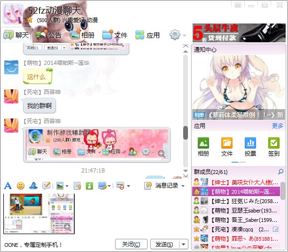
Task: Click the OONE，专属定制手机 ad text
Action: coord(33,245)
